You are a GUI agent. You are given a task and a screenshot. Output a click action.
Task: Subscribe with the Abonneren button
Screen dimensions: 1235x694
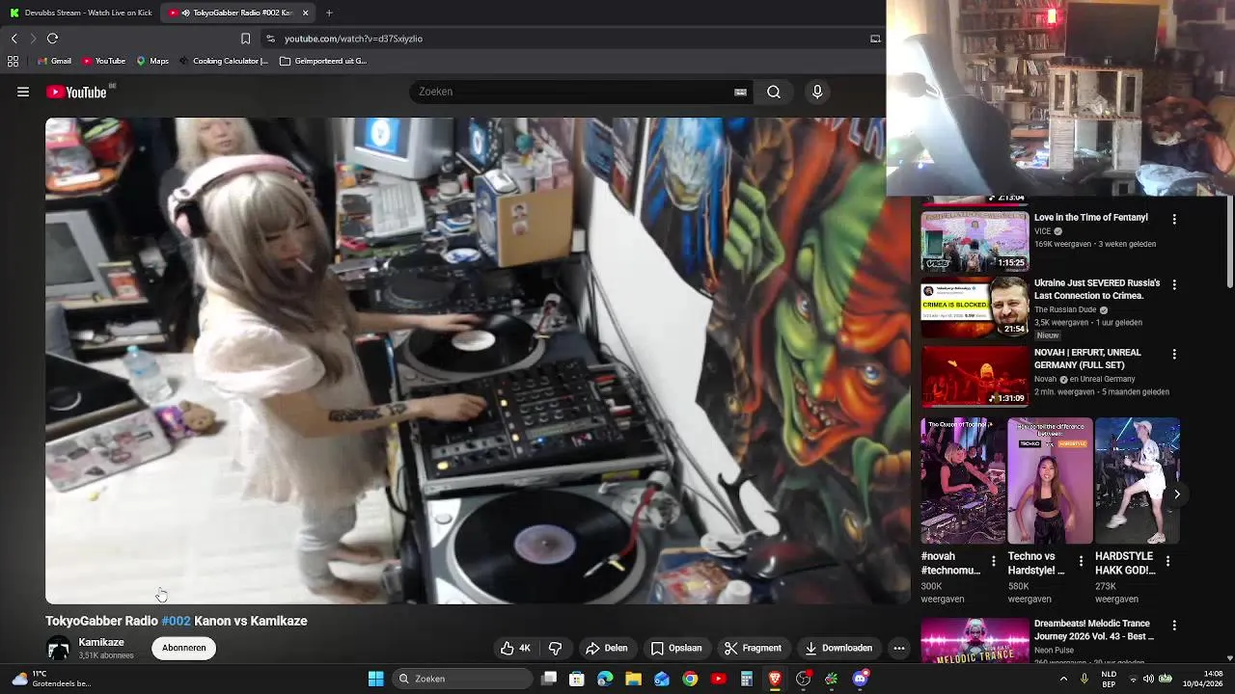coord(183,648)
